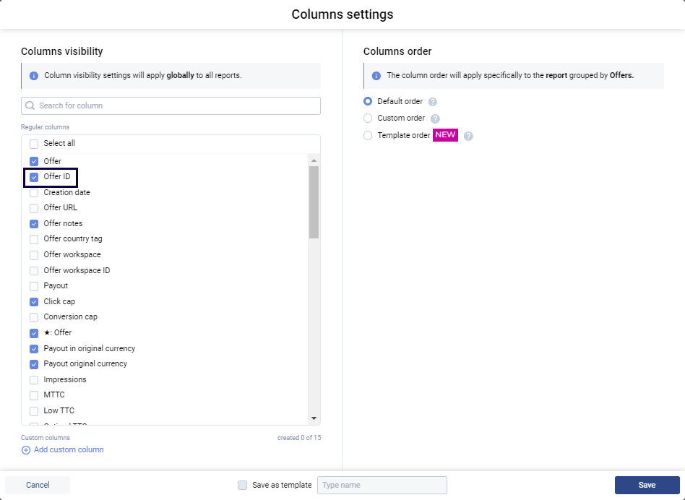Tick the Select all checkbox
685x500 pixels.
tap(34, 144)
